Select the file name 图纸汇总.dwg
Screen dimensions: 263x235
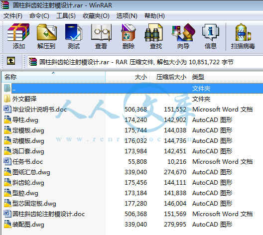31,172
